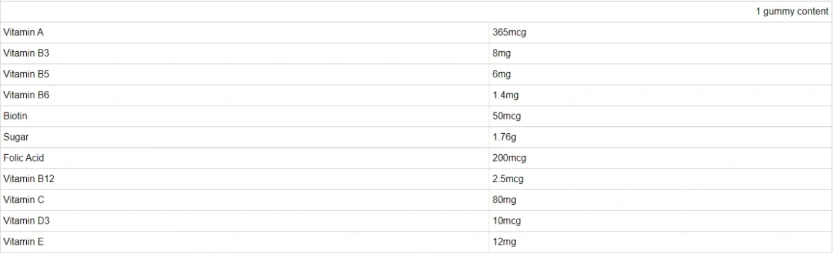
Task: Click the 8mg value for Vitamin B3
Action: 502,54
